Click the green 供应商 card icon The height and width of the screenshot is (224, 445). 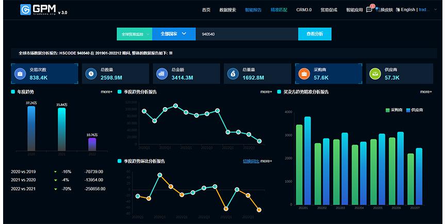pyautogui.click(x=374, y=74)
